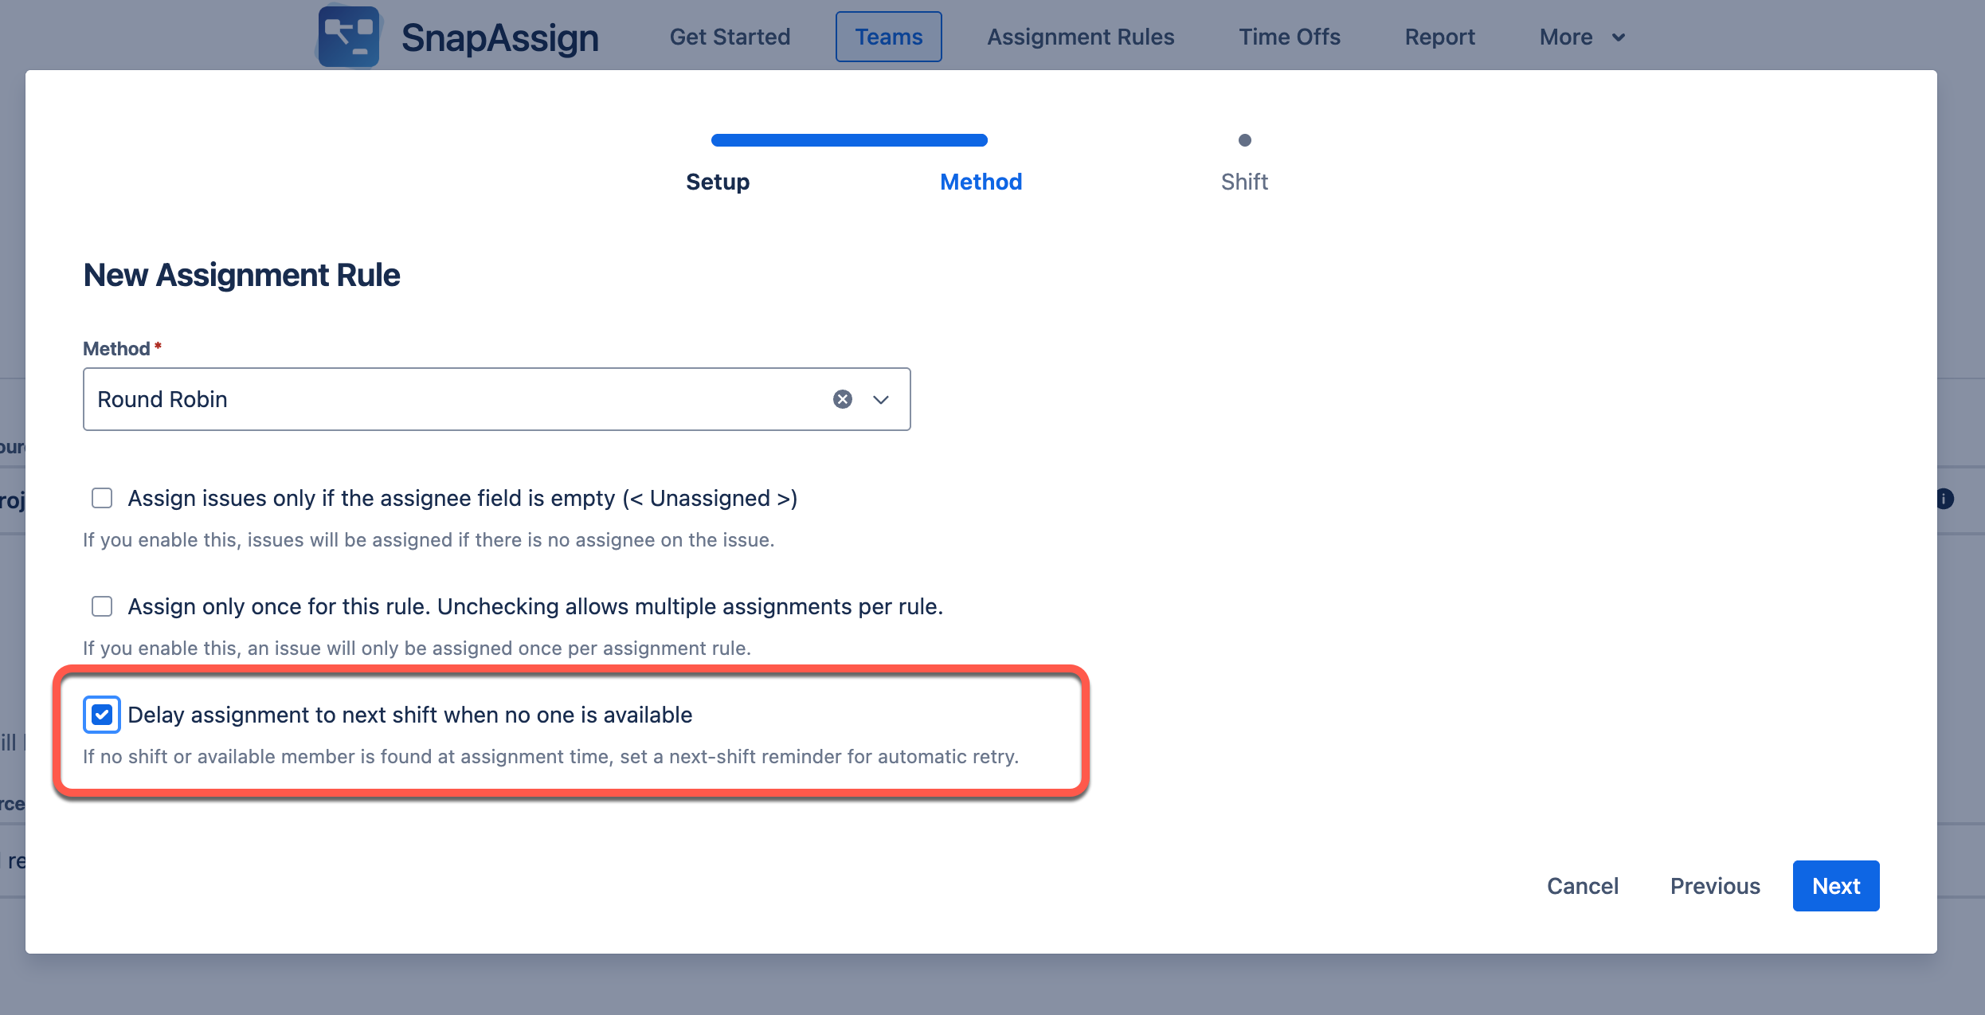Expand the More menu in navigation
Screen dimensions: 1985x1015
click(1582, 37)
